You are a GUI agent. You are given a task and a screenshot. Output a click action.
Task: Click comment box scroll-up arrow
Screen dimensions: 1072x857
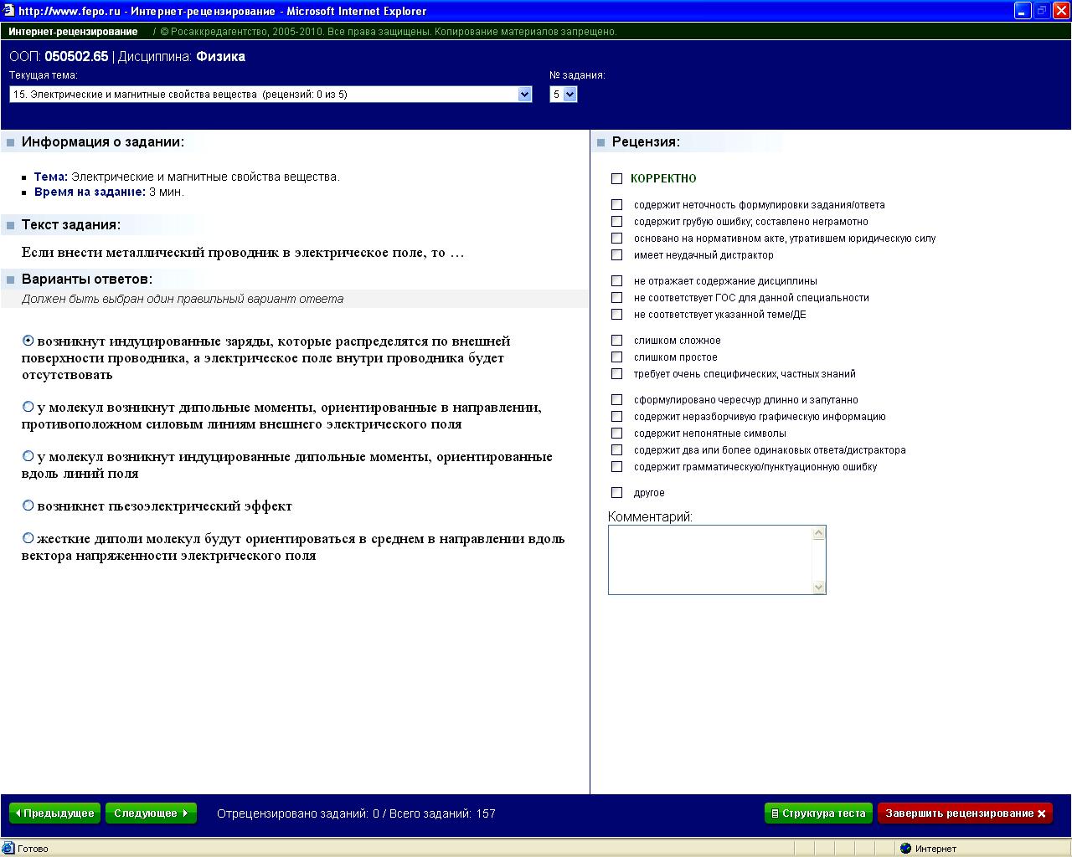(819, 533)
